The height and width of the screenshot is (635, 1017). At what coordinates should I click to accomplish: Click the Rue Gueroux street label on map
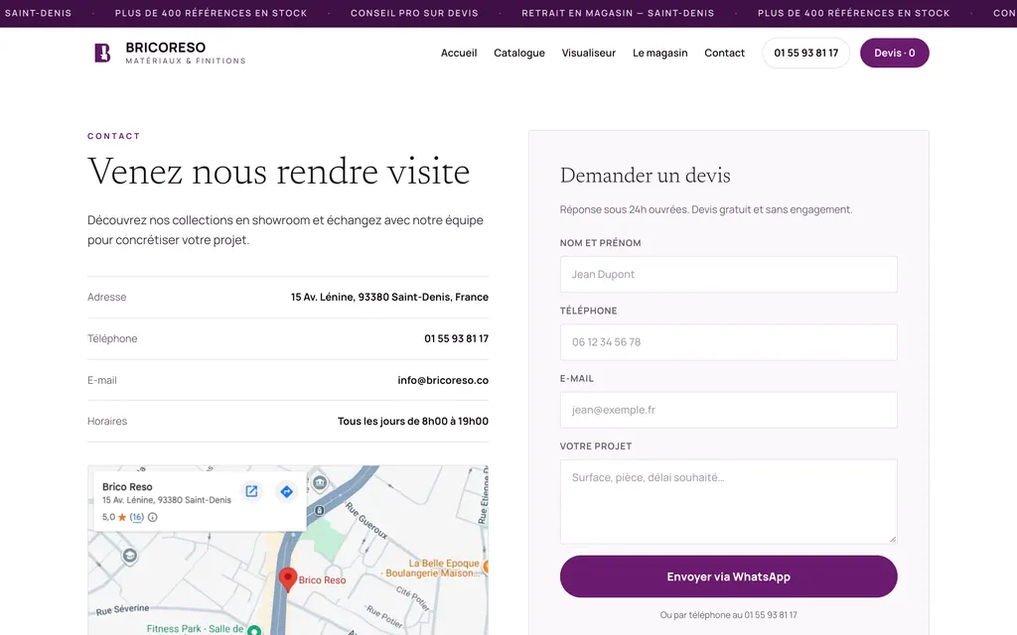point(366,520)
